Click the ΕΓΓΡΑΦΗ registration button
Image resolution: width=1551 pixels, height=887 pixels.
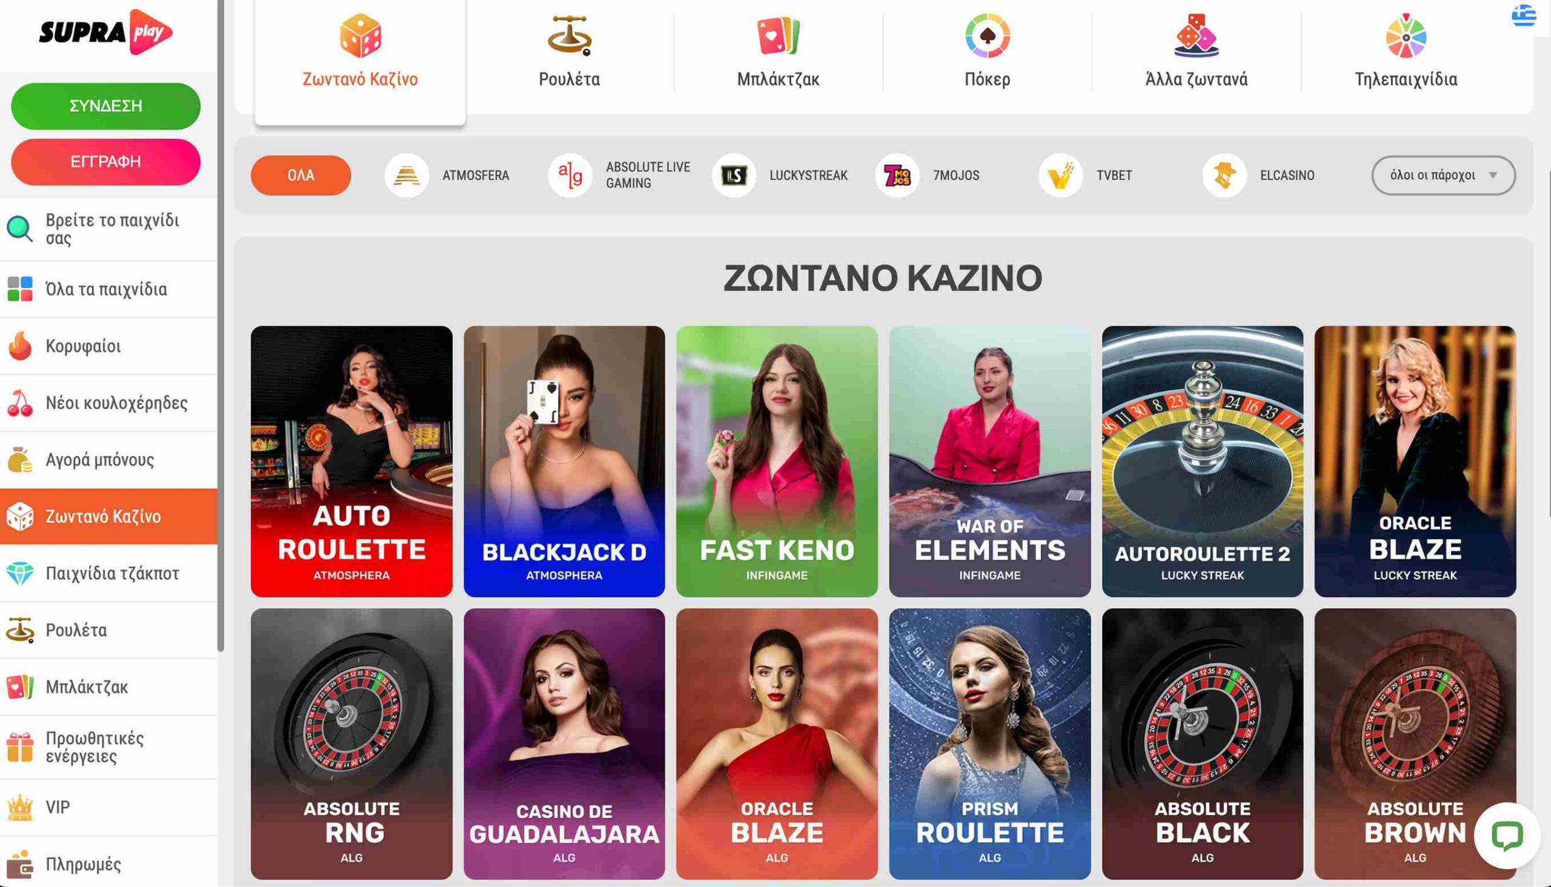tap(106, 161)
